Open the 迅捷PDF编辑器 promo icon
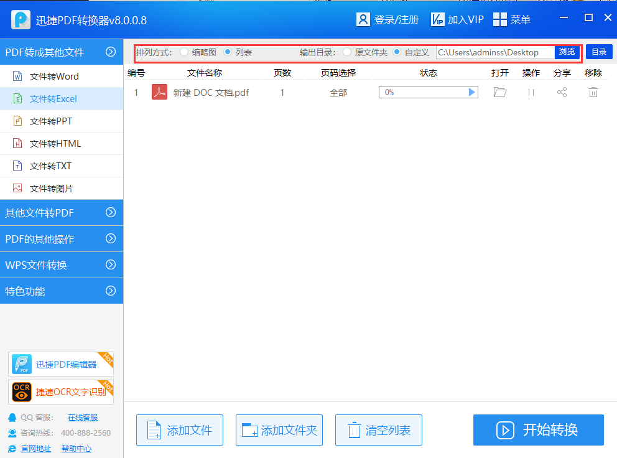This screenshot has height=458, width=617. pos(22,364)
